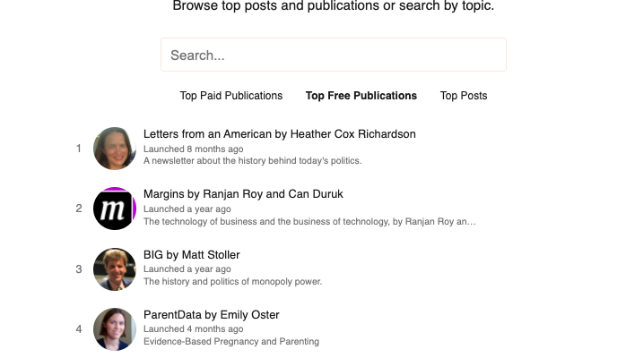Viewport: 626px width, 358px height.
Task: Open the Top Posts tab
Action: (x=464, y=96)
